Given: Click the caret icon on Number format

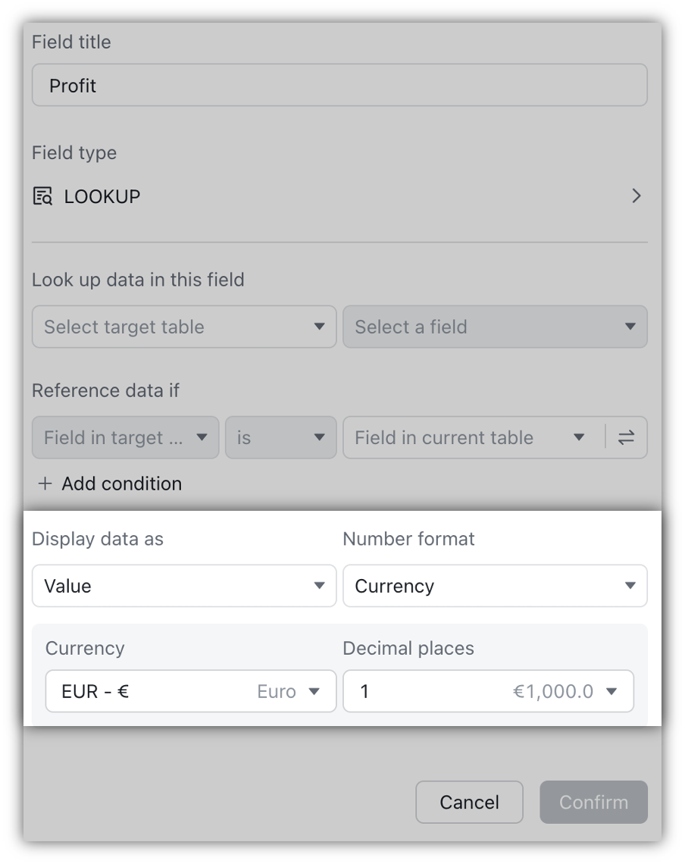Looking at the screenshot, I should pos(629,585).
